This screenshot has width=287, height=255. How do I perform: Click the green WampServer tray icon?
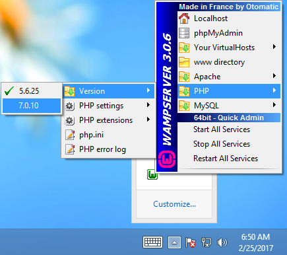click(x=152, y=175)
